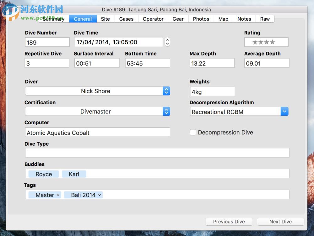
Task: Open the Decompression Algorithm dropdown
Action: (x=284, y=111)
